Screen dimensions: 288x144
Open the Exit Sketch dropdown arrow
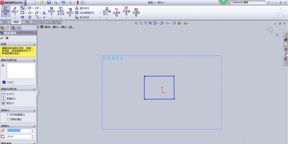coord(6,18)
